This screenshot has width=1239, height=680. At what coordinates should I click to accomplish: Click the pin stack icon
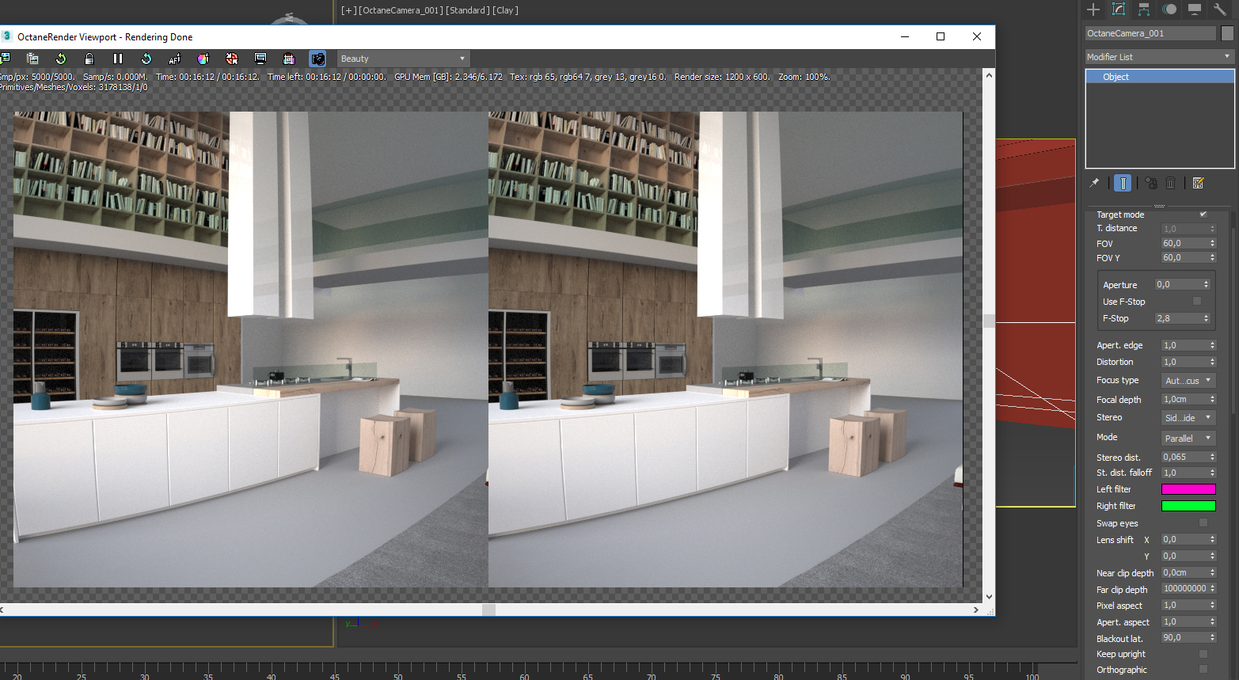(x=1095, y=183)
